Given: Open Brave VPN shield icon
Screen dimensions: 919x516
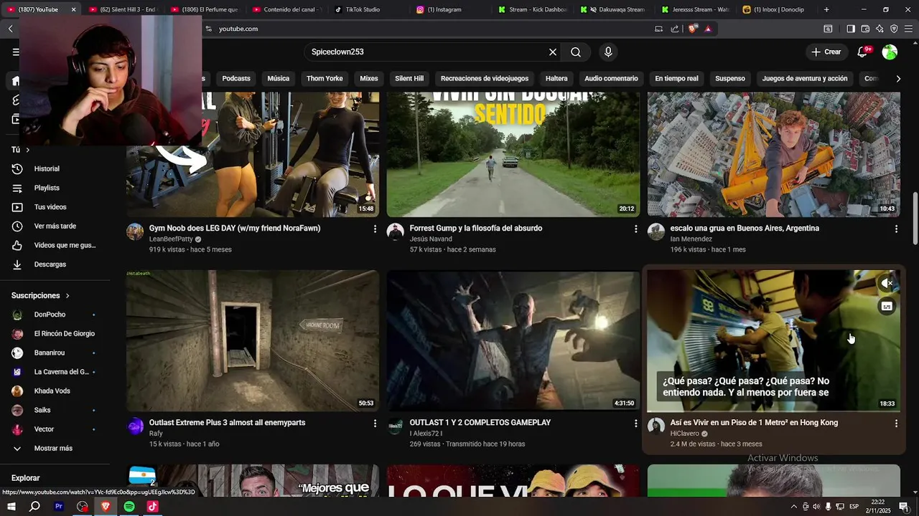Looking at the screenshot, I should (x=894, y=29).
